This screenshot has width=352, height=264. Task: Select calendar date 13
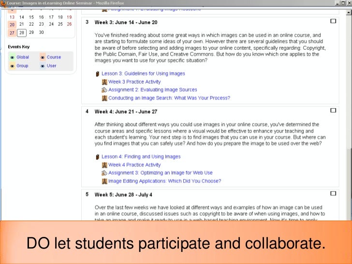pyautogui.click(x=12, y=17)
